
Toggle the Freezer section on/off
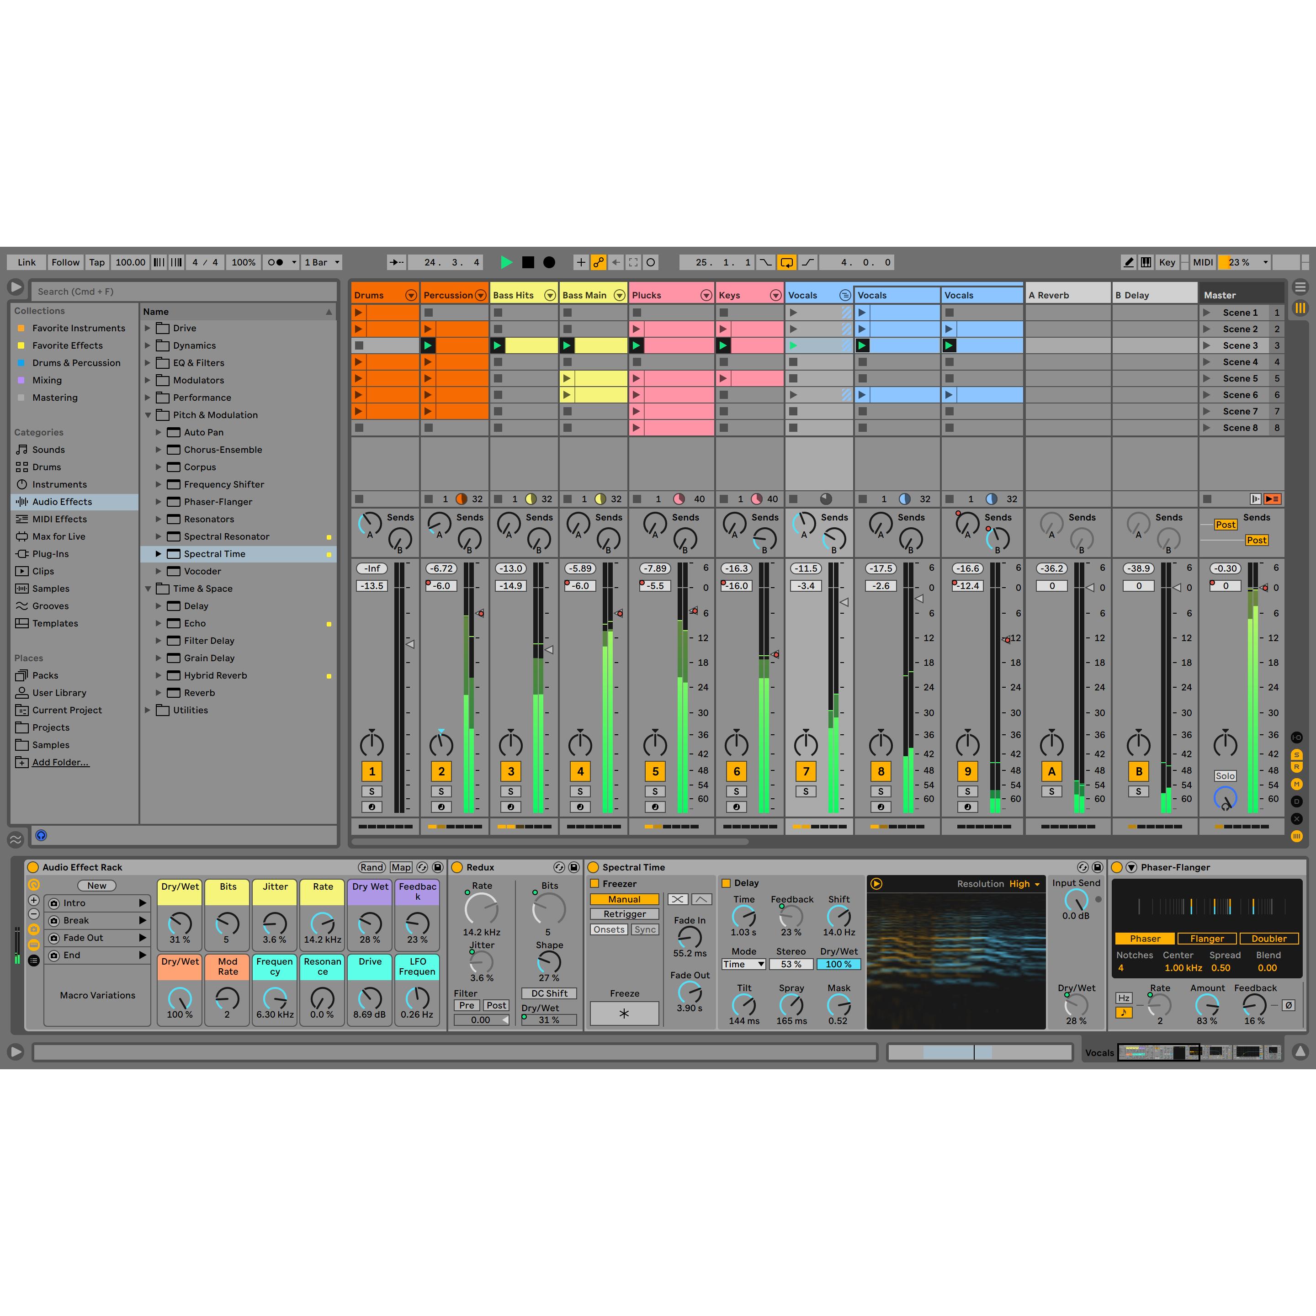point(594,883)
